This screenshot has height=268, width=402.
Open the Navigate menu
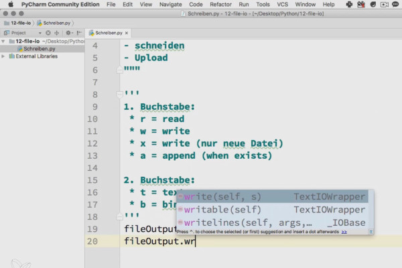point(170,5)
